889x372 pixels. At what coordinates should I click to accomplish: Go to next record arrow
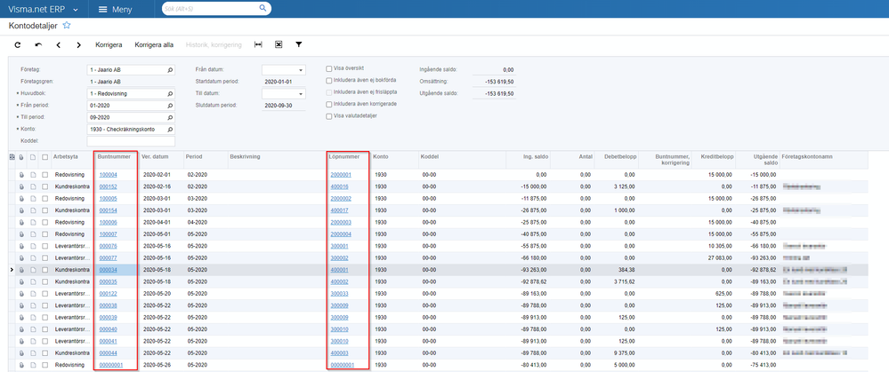[x=78, y=44]
